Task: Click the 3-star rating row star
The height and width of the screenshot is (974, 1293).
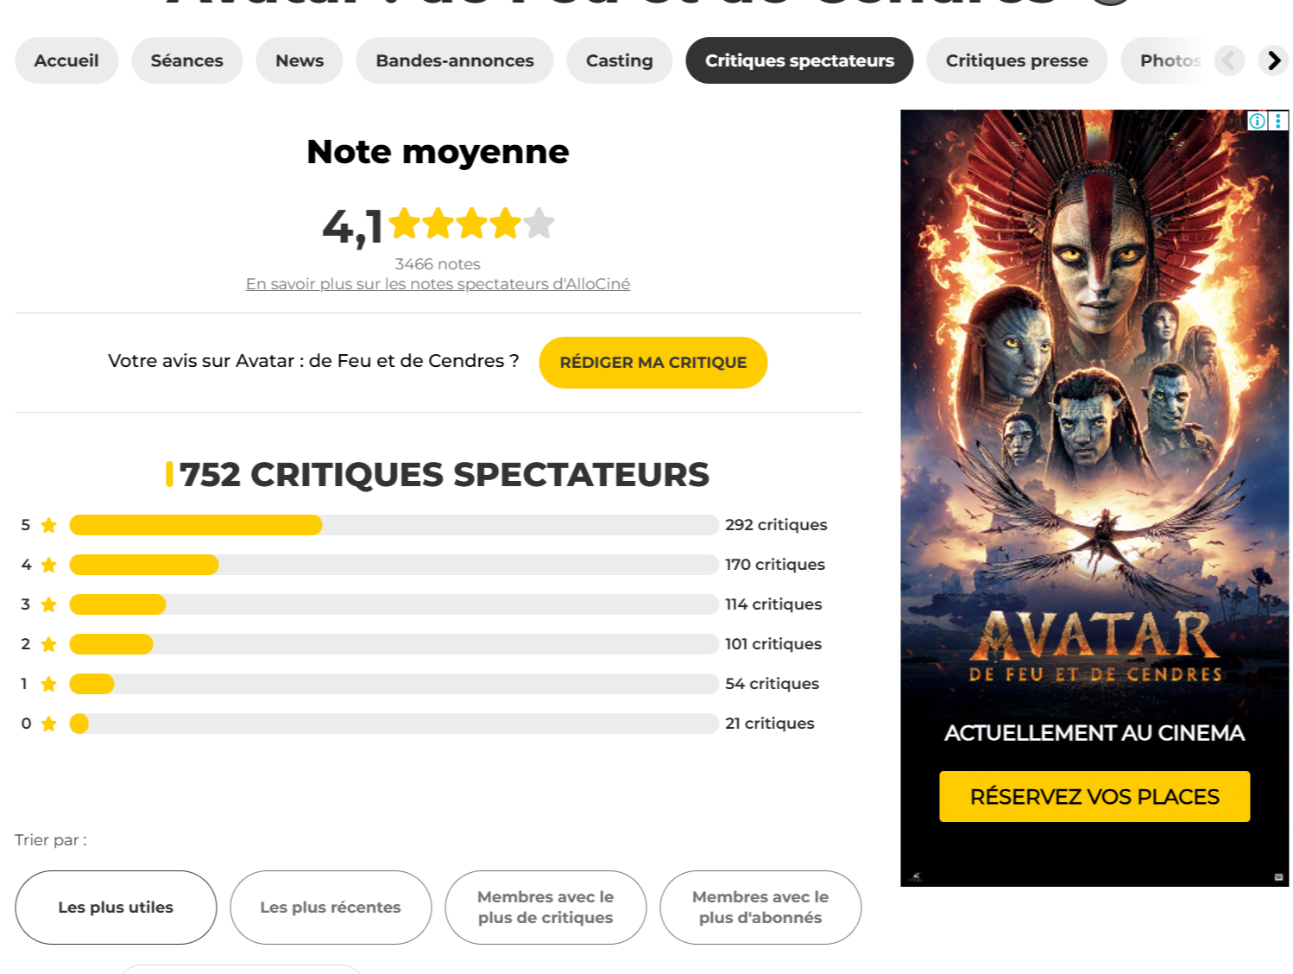Action: [49, 604]
